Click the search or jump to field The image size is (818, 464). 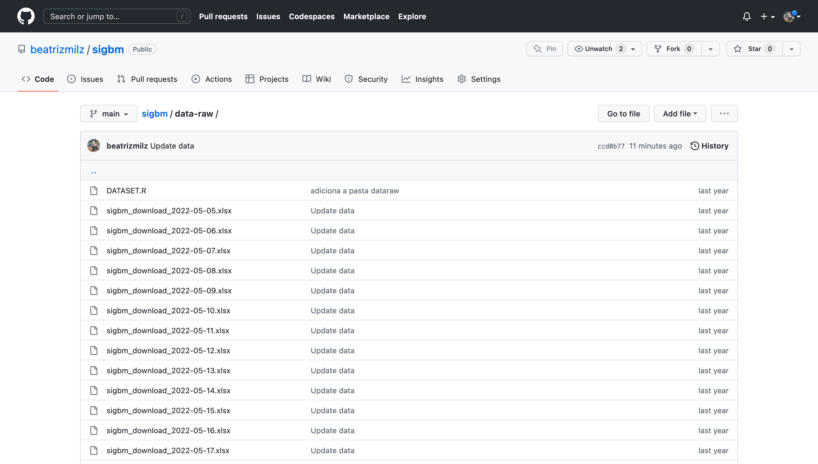coord(117,16)
